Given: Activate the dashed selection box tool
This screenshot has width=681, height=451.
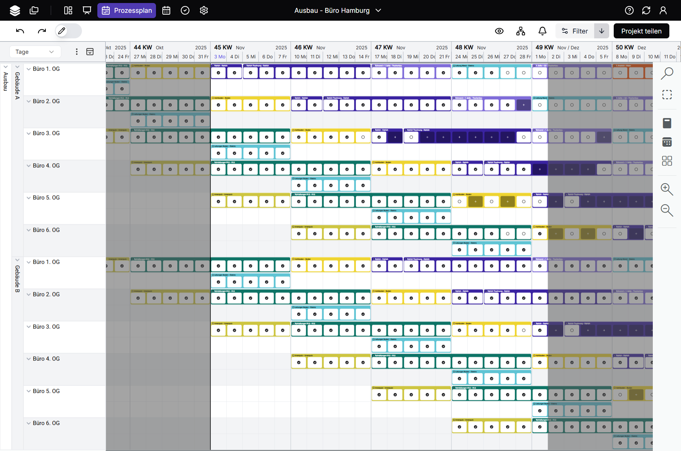Looking at the screenshot, I should coord(667,95).
